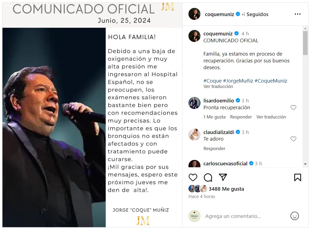This screenshot has width=309, height=228.
Task: Open coquemuniz profile picture in header
Action: pyautogui.click(x=194, y=14)
